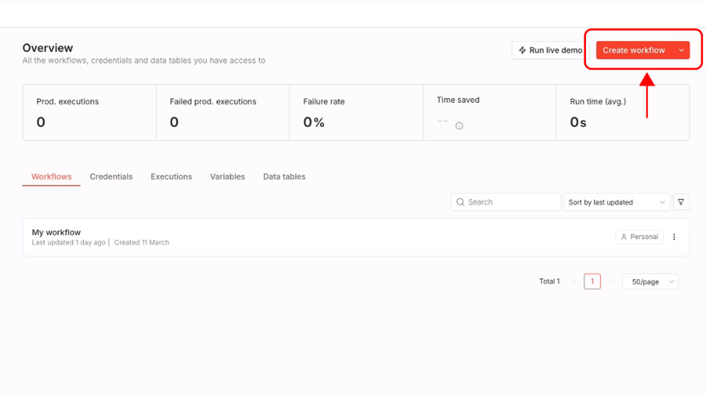Select the Variables tab
Screen dimensions: 706x396
click(x=227, y=176)
